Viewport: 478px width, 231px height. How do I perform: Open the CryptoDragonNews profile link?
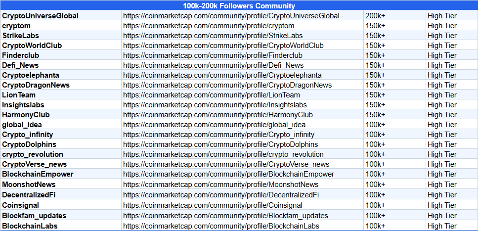[227, 85]
